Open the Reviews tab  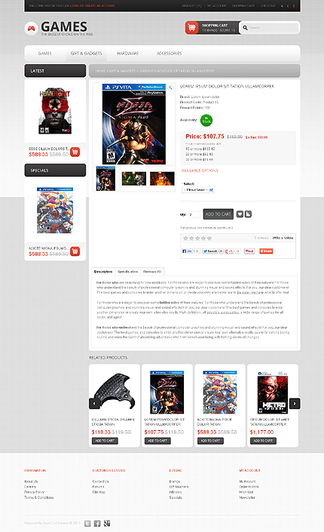click(x=152, y=272)
